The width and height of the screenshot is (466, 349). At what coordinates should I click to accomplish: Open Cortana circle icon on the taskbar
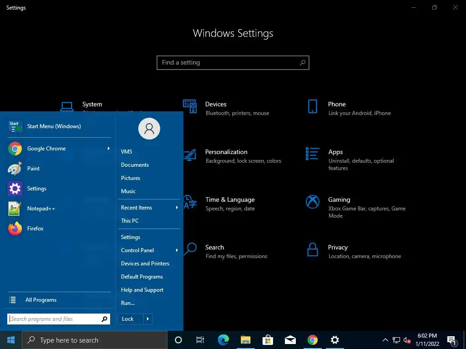pyautogui.click(x=178, y=340)
